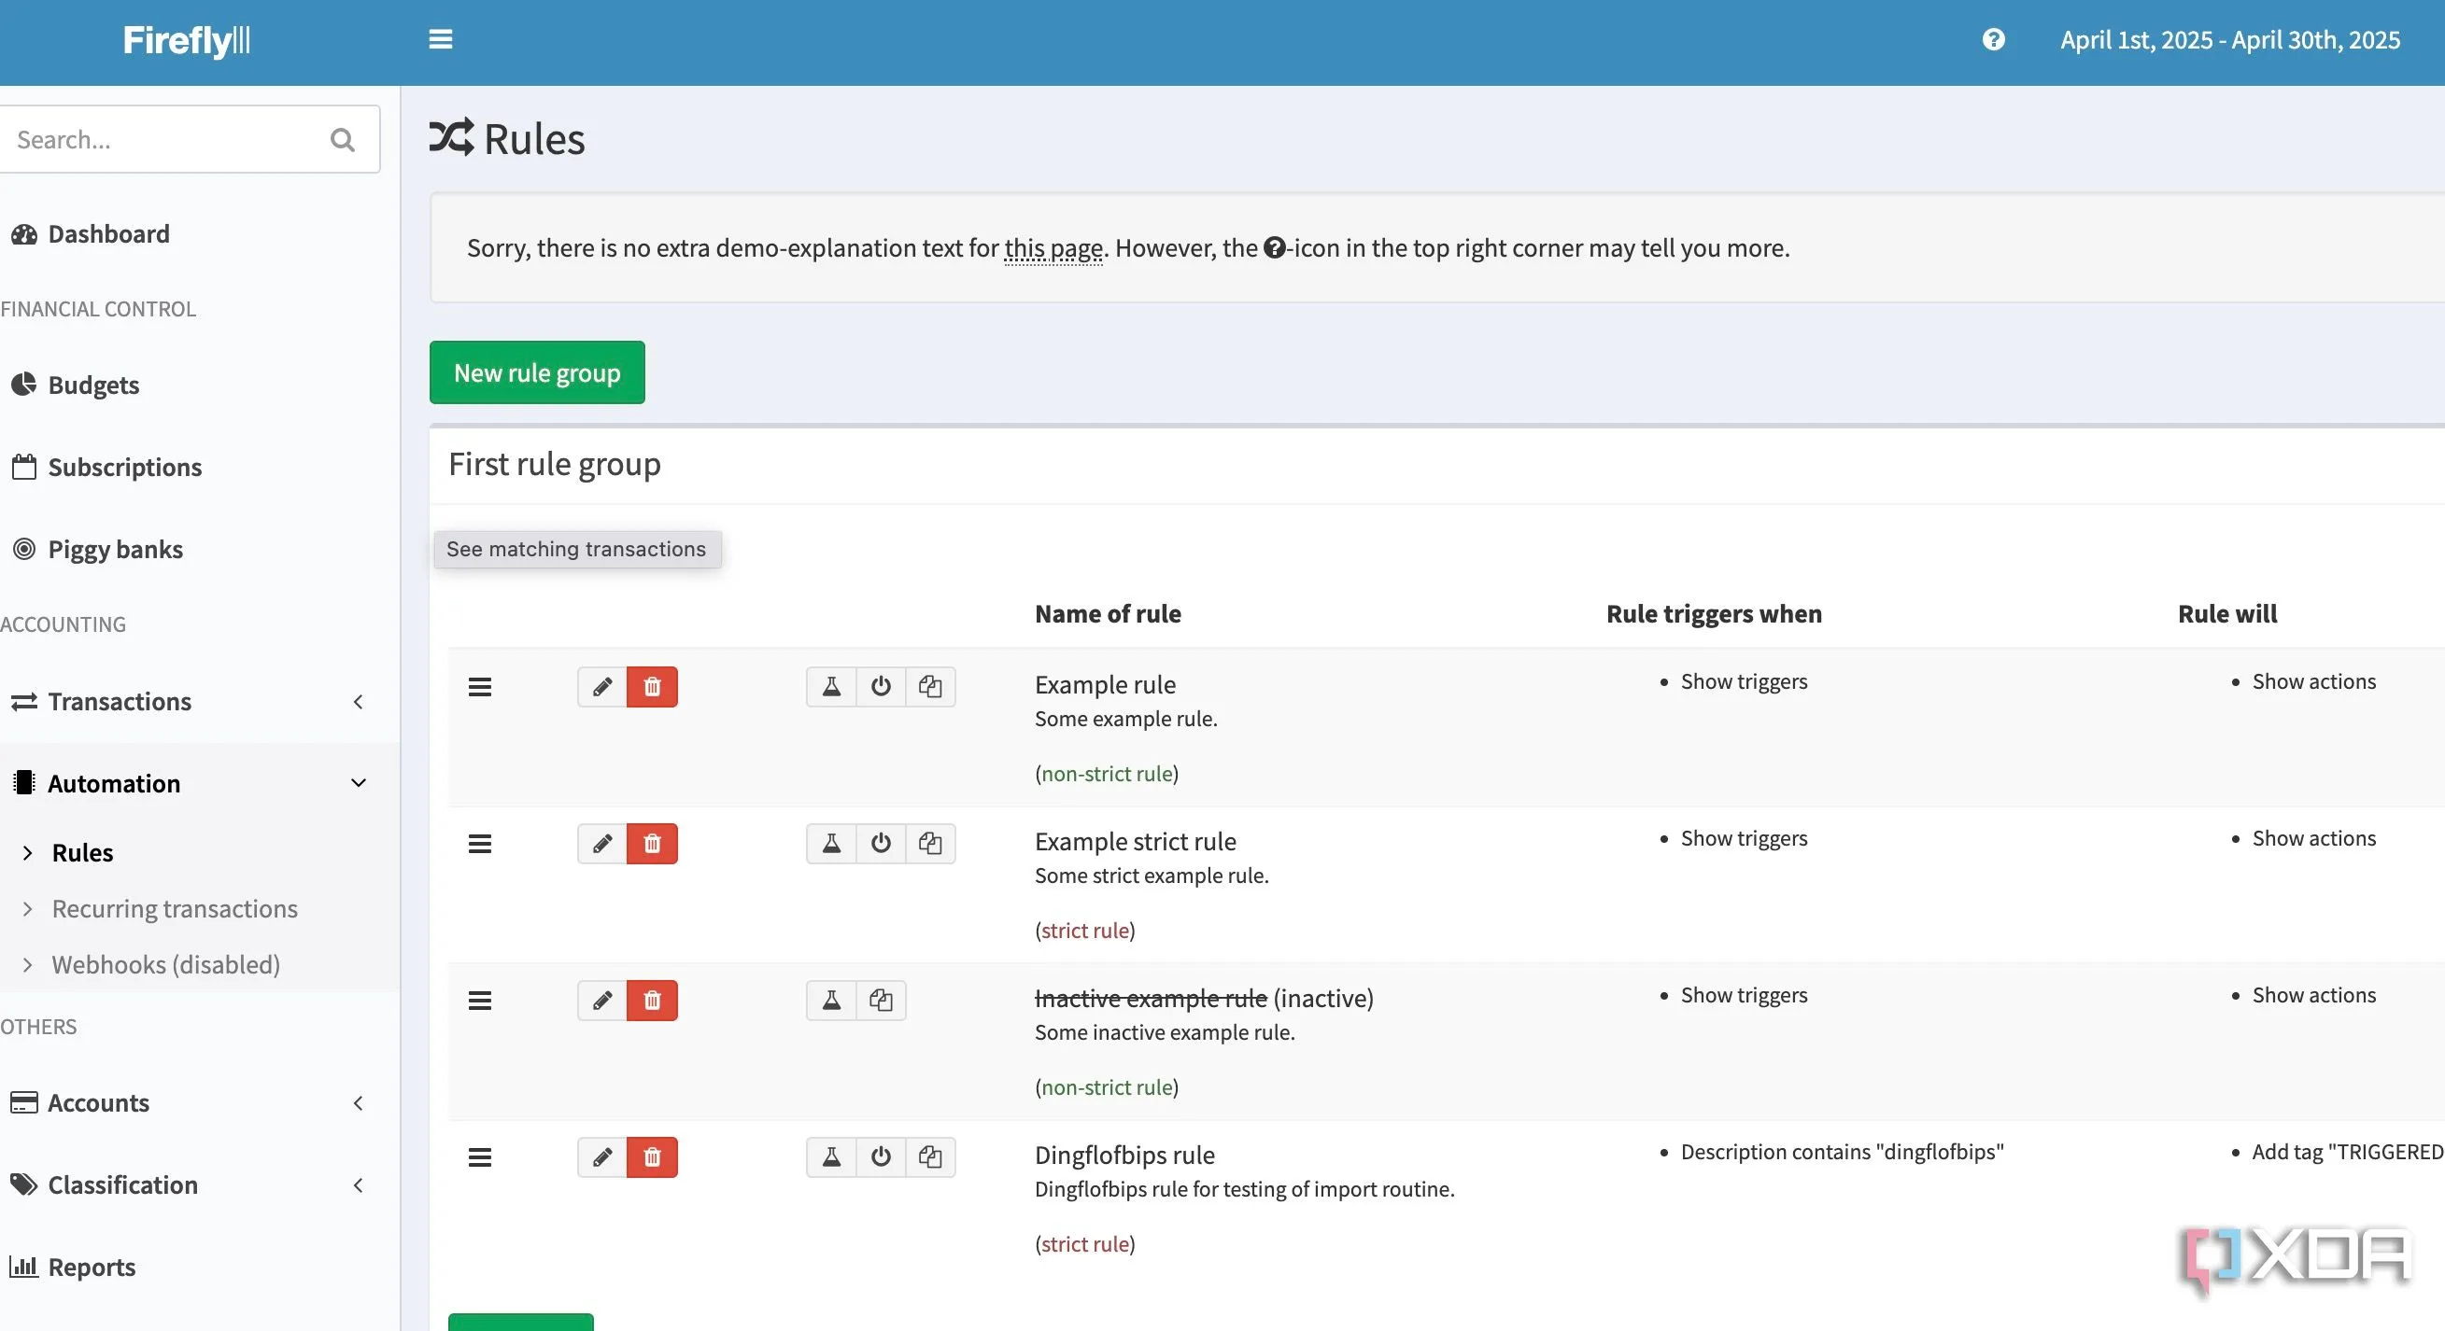Deactivate Example rule via power icon
2445x1331 pixels.
coord(881,687)
